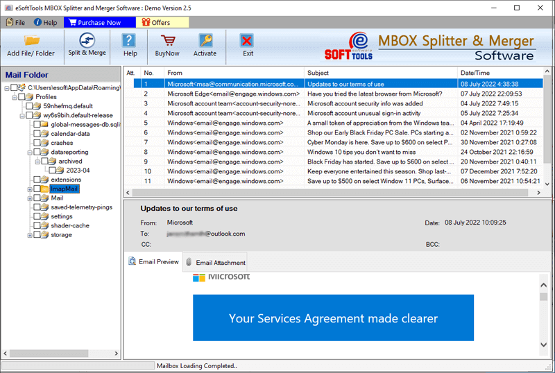Switch to the Email Preview tab
This screenshot has width=555, height=373.
coord(153,261)
